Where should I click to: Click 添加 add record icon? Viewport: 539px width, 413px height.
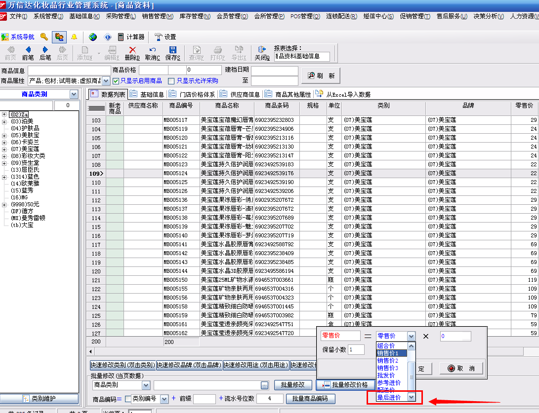(84, 53)
